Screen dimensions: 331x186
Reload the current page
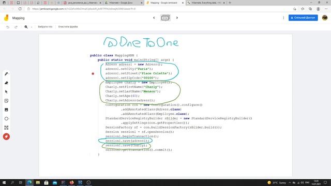pyautogui.click(x=20, y=9)
